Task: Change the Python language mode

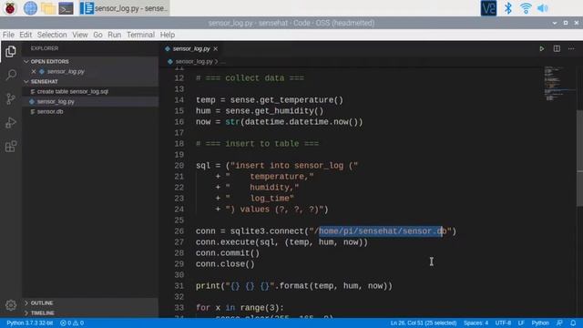Action: (540, 323)
